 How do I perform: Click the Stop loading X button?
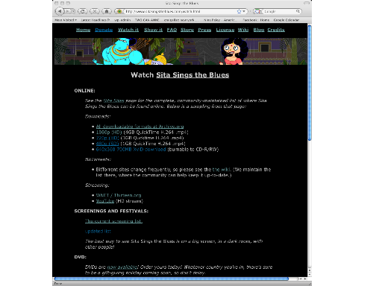point(95,11)
